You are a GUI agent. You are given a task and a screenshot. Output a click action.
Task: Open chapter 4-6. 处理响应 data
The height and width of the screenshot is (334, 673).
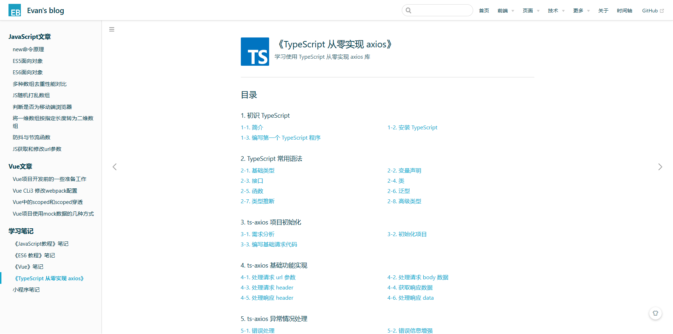coord(410,298)
